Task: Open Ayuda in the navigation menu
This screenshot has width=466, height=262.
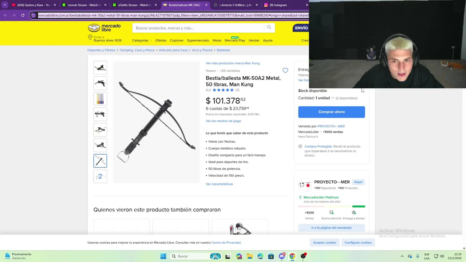Action: [x=268, y=40]
